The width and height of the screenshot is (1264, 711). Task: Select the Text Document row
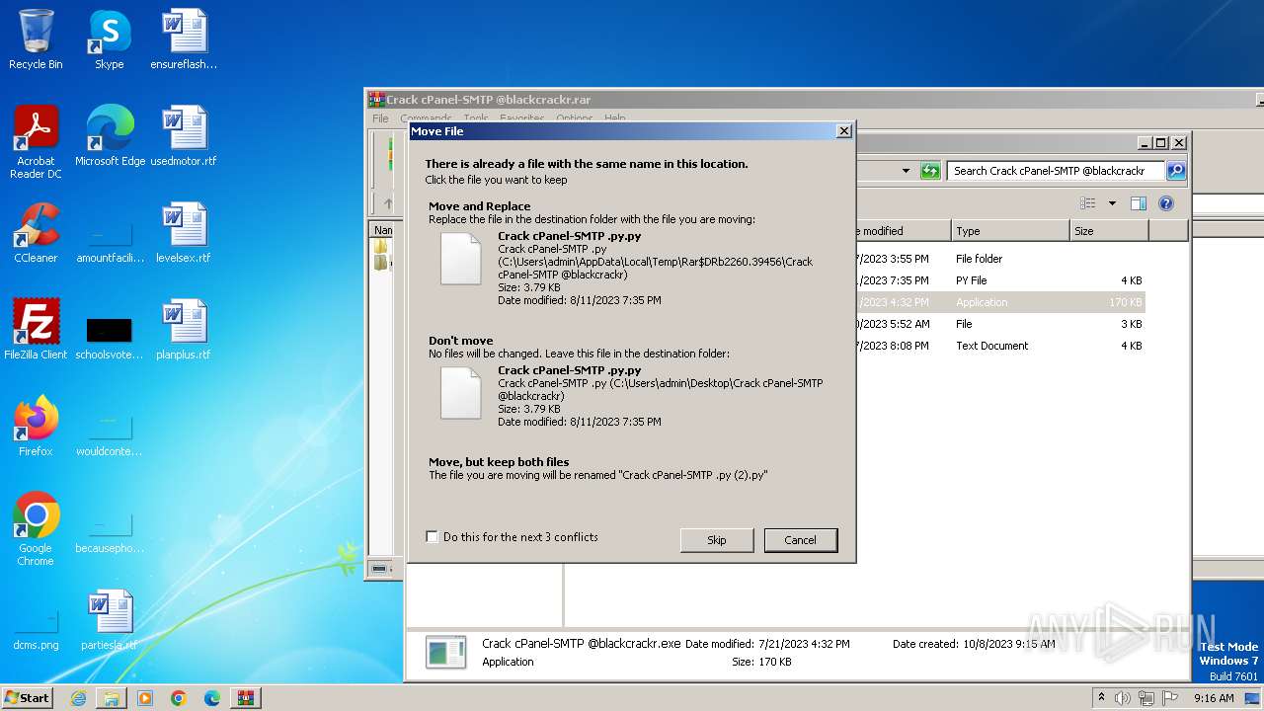tap(999, 346)
